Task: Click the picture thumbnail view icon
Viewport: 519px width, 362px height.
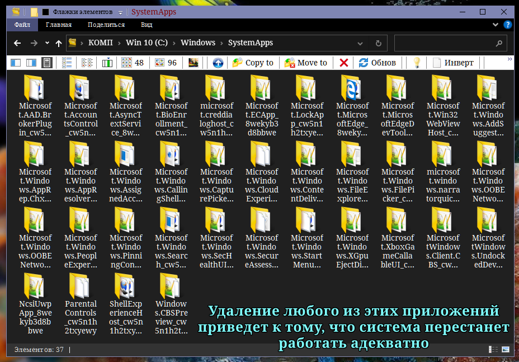Action: (194, 63)
